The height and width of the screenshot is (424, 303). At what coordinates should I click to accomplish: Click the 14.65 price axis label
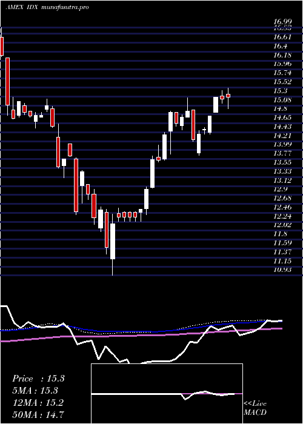pyautogui.click(x=282, y=118)
